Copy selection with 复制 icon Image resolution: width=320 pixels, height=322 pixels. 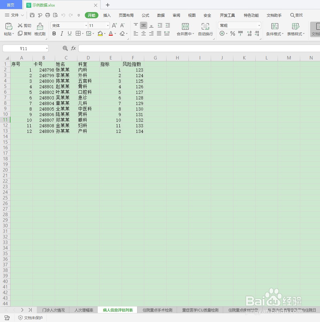[24, 33]
